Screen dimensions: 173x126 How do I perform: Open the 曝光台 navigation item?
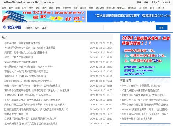click(x=83, y=8)
